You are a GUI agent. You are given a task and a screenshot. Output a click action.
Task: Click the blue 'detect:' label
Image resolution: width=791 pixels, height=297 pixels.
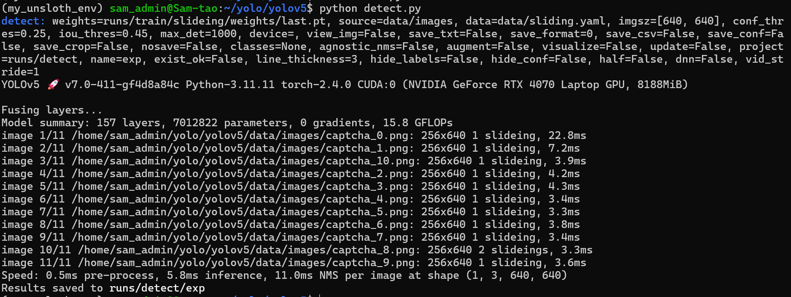[23, 21]
